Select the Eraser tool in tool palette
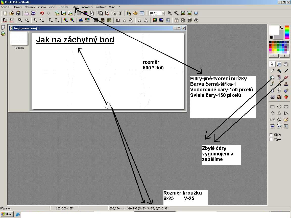291x218 pixels. [x=286, y=77]
